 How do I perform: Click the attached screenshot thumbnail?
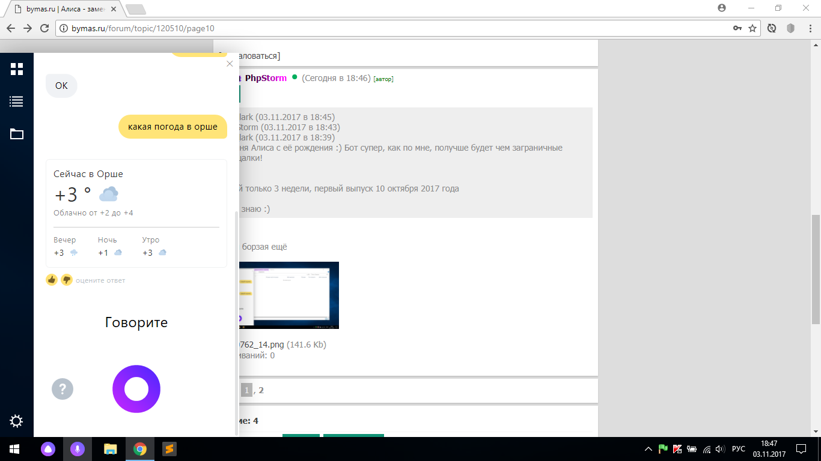tap(289, 295)
